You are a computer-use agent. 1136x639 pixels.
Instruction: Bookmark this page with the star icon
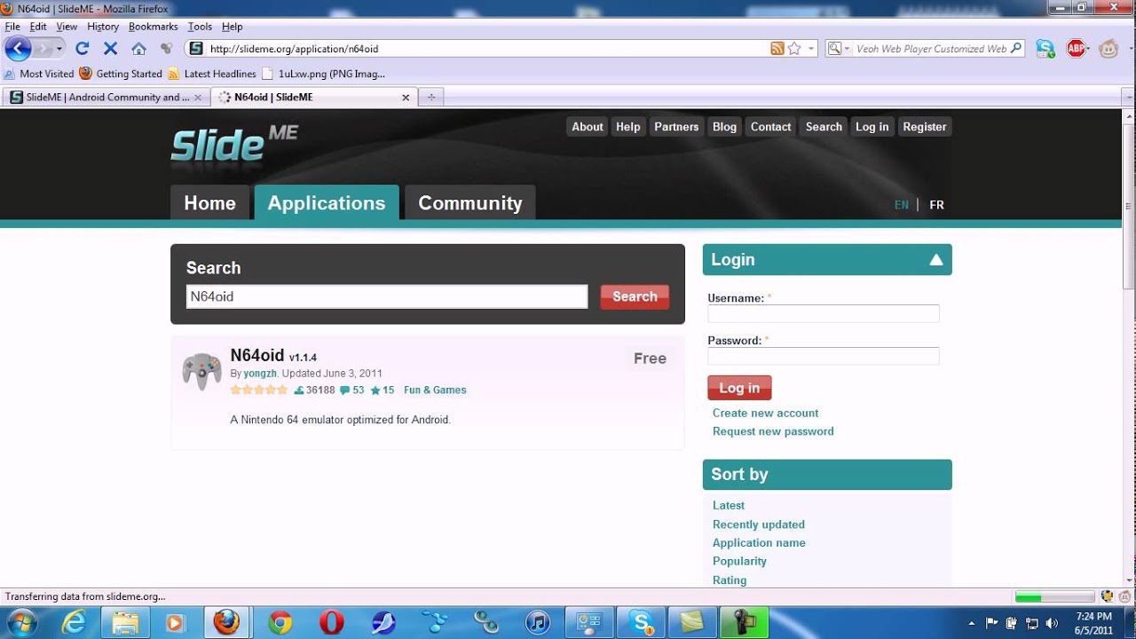794,49
